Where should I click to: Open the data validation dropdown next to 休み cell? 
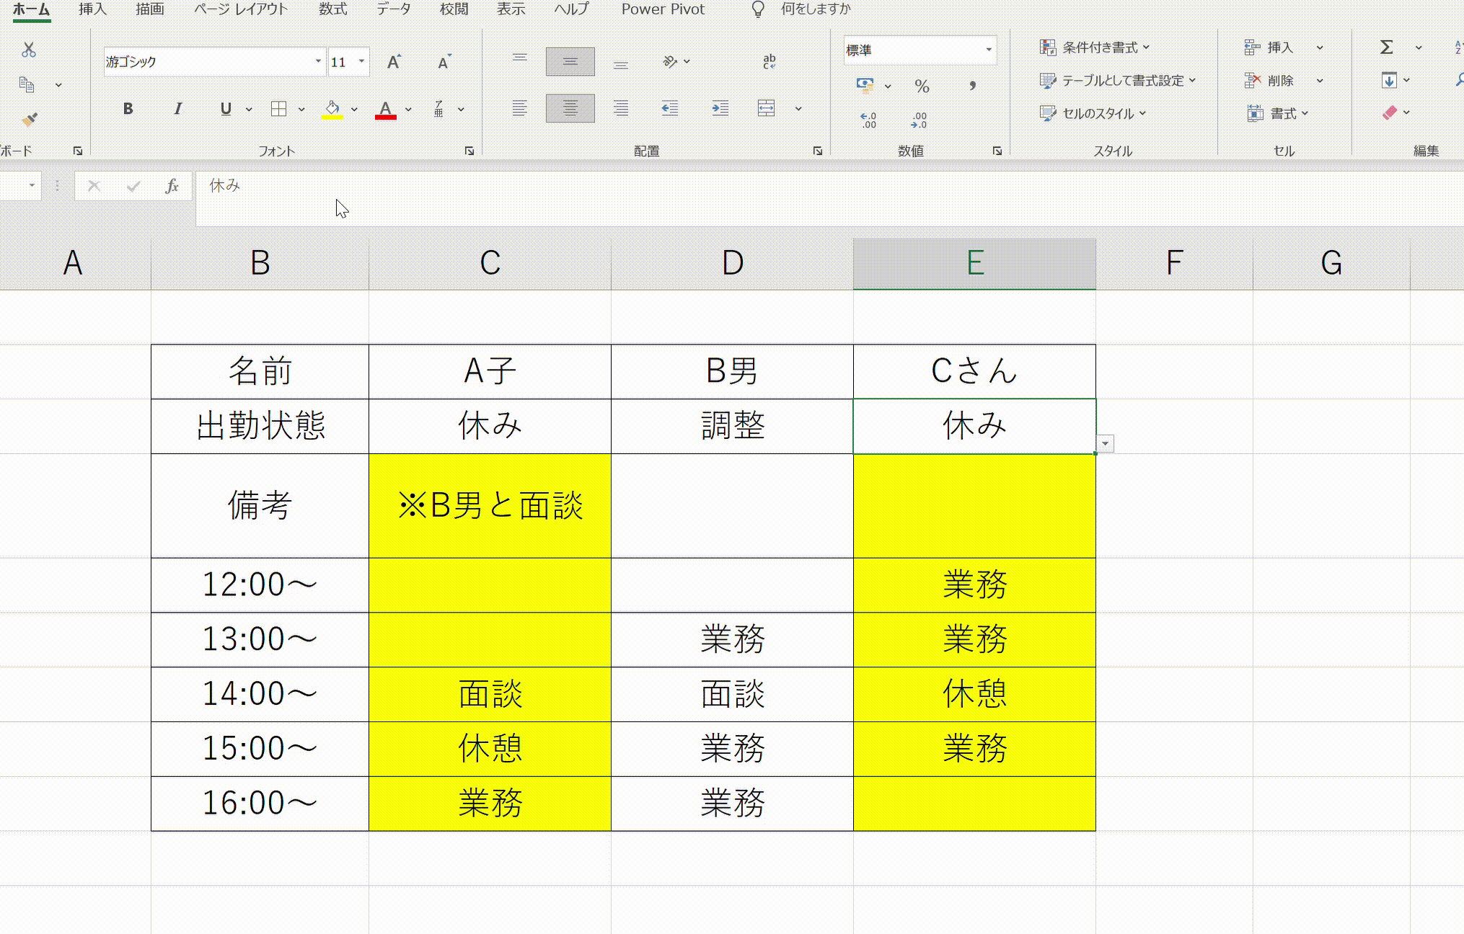click(x=1105, y=444)
